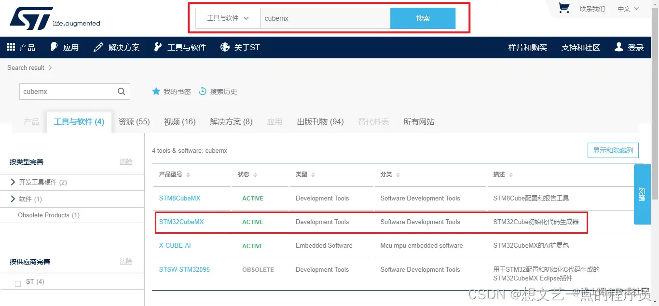Select the 工具与软件 (4) tab
This screenshot has width=659, height=306.
point(79,122)
